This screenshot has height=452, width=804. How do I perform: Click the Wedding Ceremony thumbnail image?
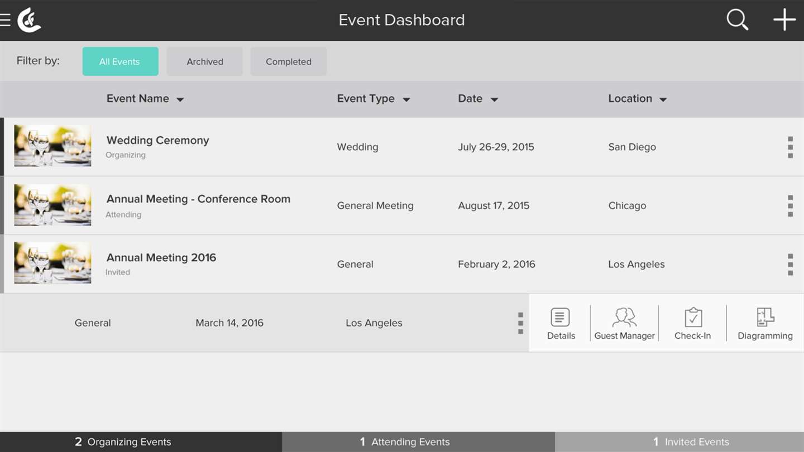(52, 146)
